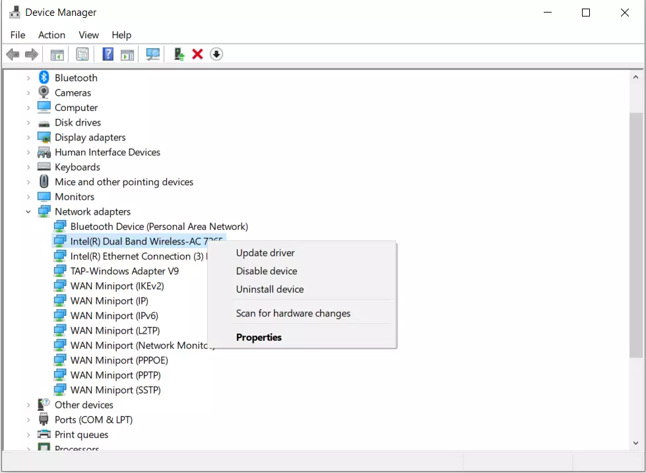
Task: Click the Properties toolbar icon
Action: click(x=82, y=54)
